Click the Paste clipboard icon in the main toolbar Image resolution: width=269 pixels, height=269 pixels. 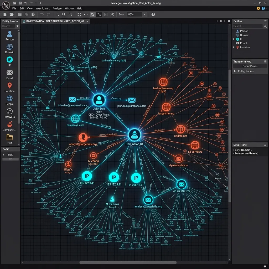[x=33, y=14]
